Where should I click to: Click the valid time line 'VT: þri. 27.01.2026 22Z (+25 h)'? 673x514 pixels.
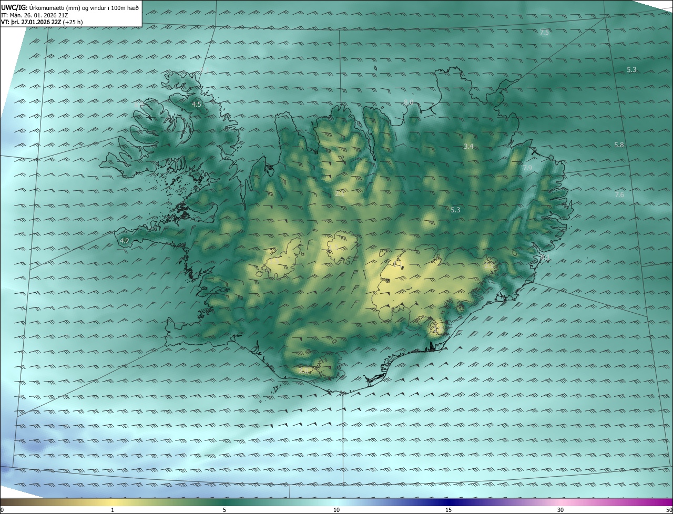tap(42, 22)
